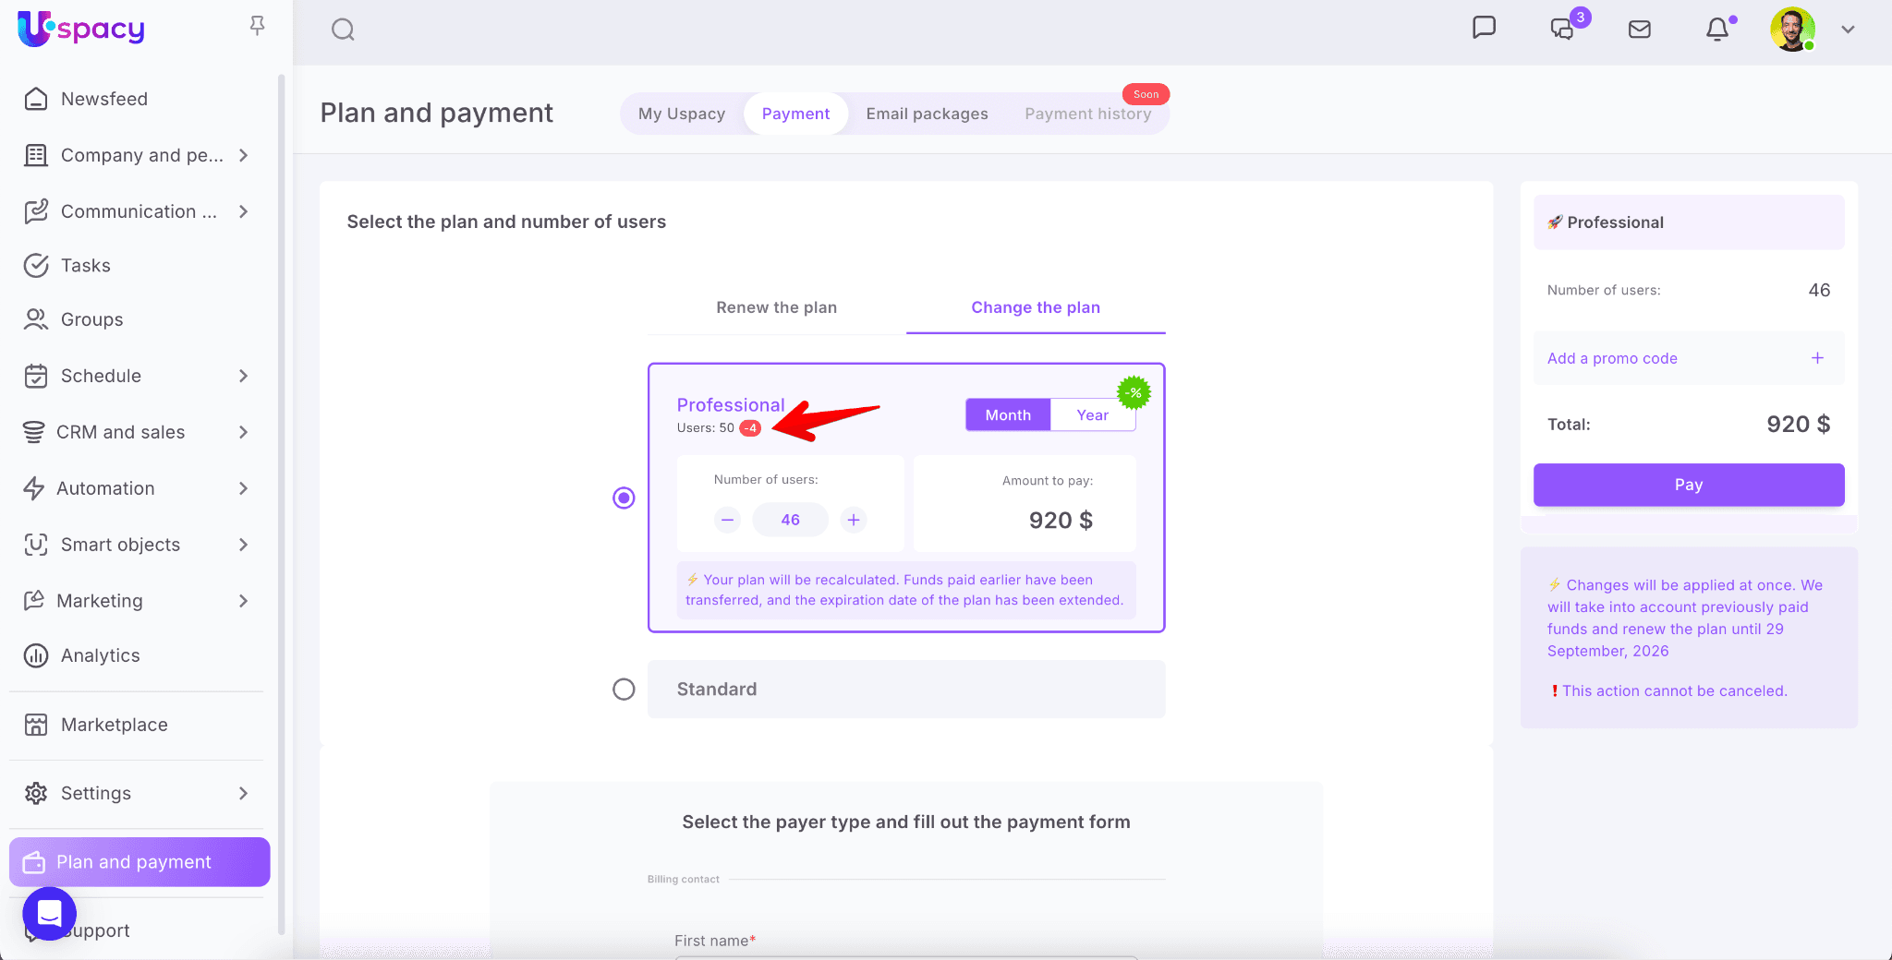Switch billing period to Year
This screenshot has width=1892, height=960.
(1092, 415)
